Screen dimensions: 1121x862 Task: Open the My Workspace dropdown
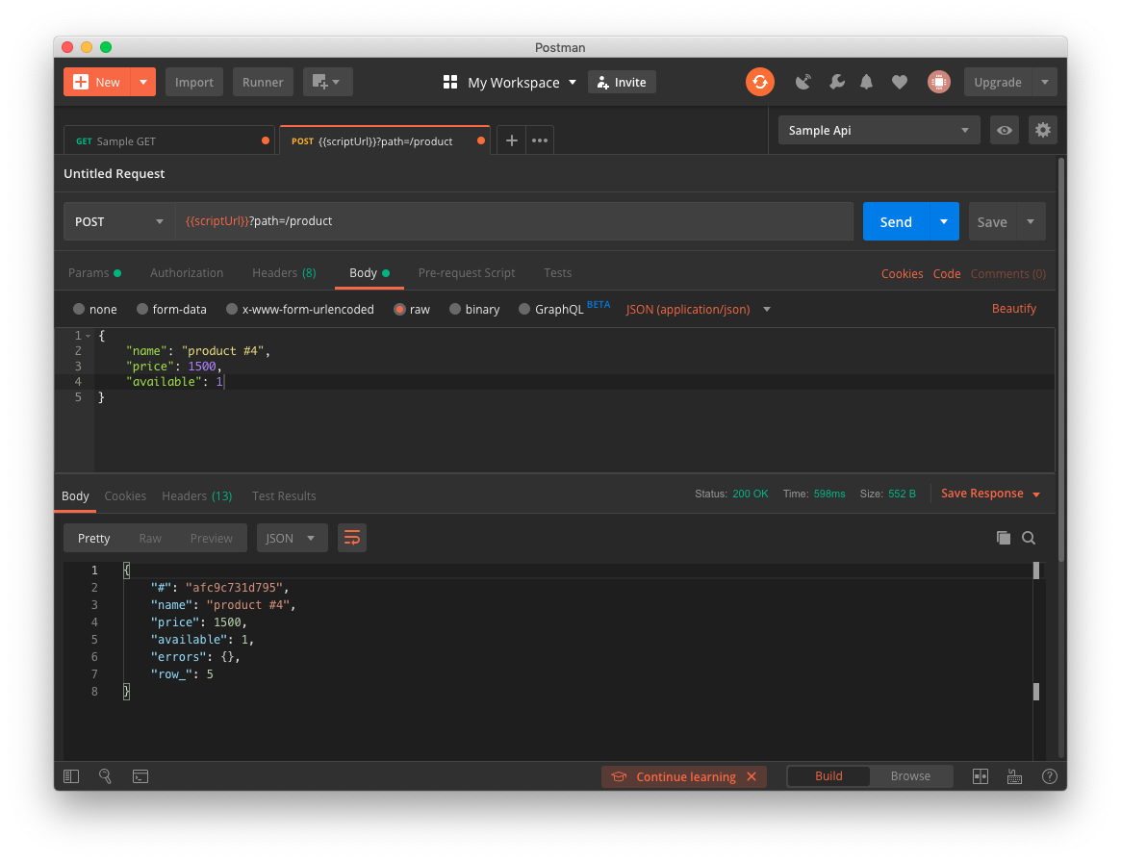(x=522, y=82)
